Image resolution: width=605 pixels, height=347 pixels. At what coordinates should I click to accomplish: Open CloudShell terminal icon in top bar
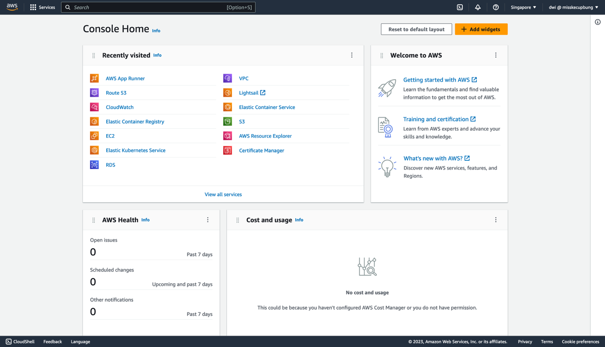point(459,7)
